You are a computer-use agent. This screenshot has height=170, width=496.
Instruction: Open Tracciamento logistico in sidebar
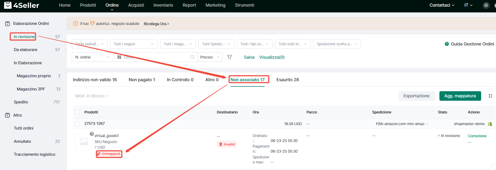(x=35, y=154)
